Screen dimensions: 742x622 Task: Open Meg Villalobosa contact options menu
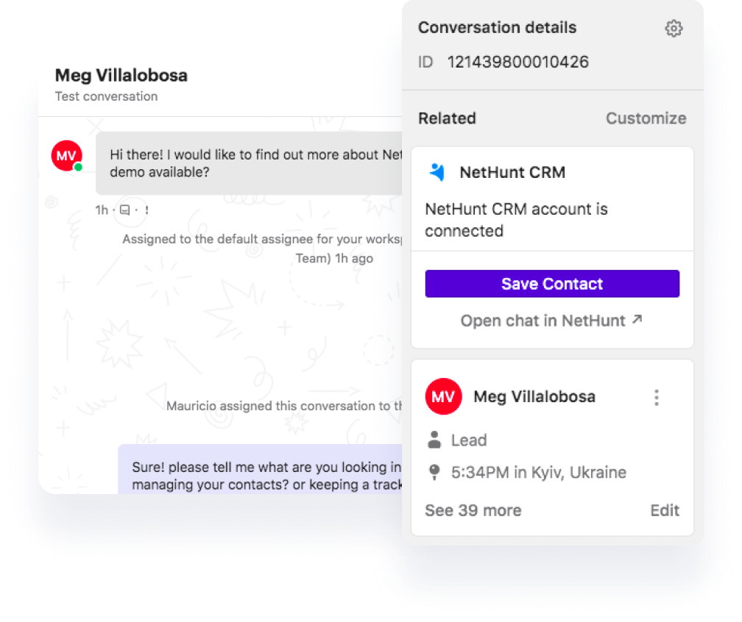pyautogui.click(x=657, y=398)
